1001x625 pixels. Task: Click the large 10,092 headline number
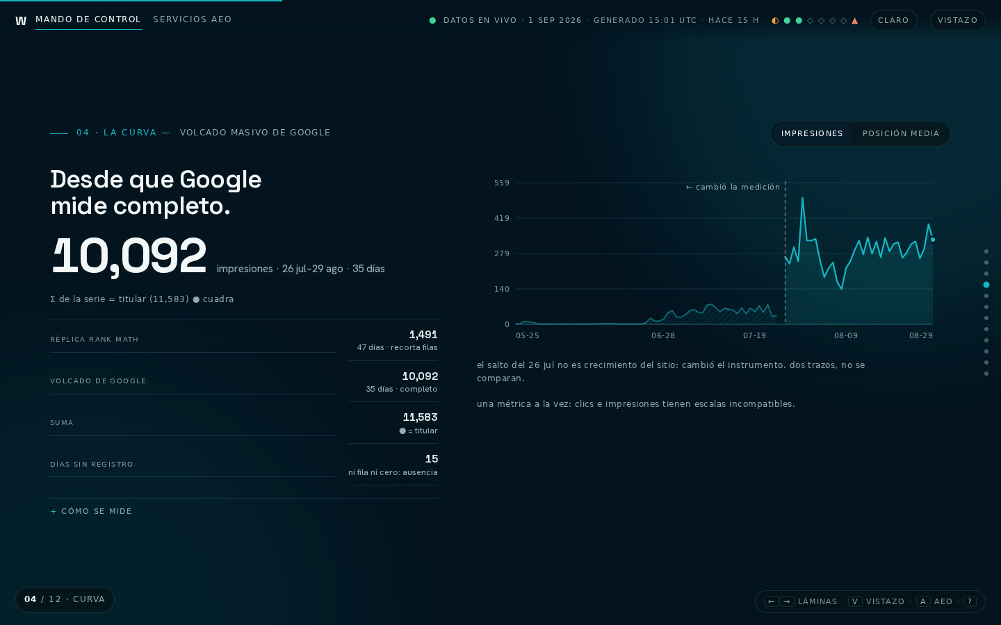[129, 256]
